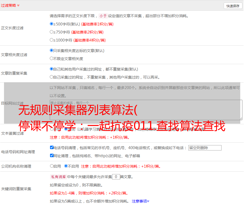Click the keyword article count field
The image size is (244, 206).
click(x=116, y=177)
